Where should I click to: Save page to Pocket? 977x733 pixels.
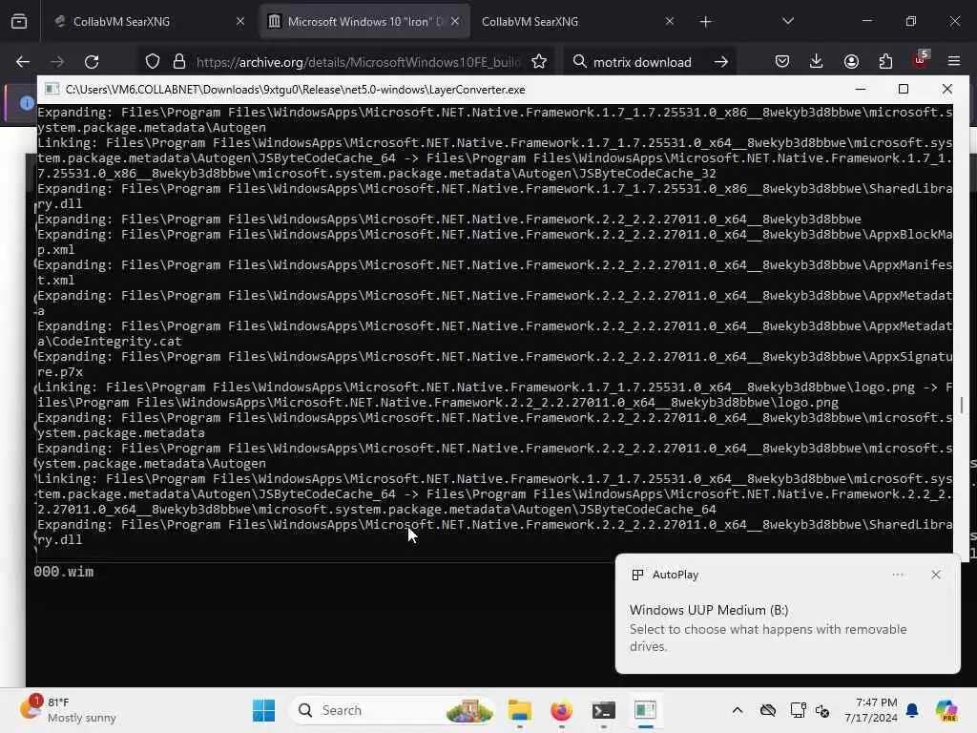[782, 62]
